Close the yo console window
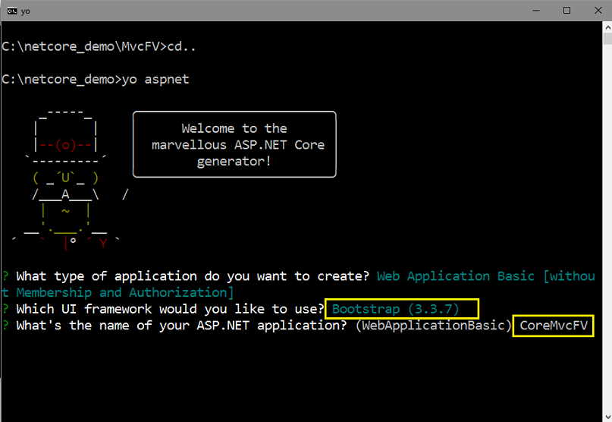Image resolution: width=612 pixels, height=422 pixels. 598,11
